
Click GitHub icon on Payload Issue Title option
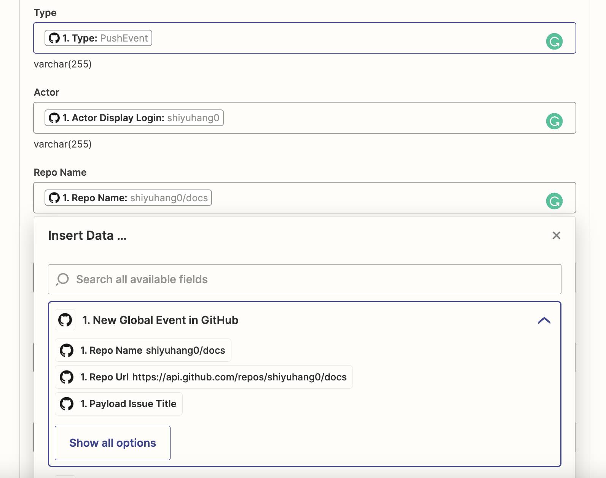point(67,404)
